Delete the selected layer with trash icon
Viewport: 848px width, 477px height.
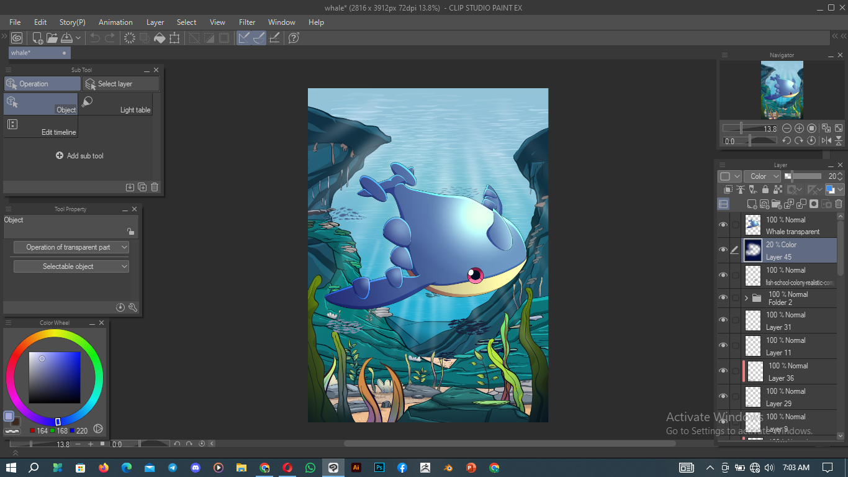coord(839,204)
